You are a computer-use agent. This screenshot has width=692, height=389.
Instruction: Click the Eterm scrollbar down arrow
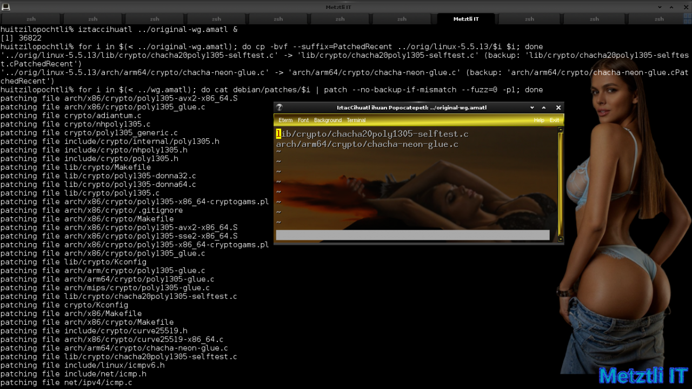click(x=561, y=239)
